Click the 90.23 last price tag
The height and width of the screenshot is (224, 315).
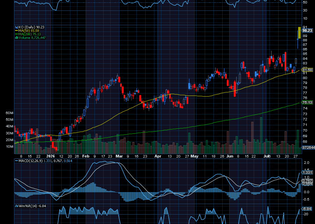click(307, 30)
